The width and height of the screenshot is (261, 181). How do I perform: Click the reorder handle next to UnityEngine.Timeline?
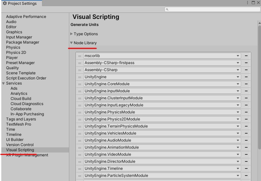coord(80,169)
